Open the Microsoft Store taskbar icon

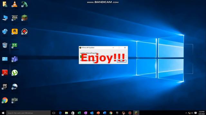(73, 113)
